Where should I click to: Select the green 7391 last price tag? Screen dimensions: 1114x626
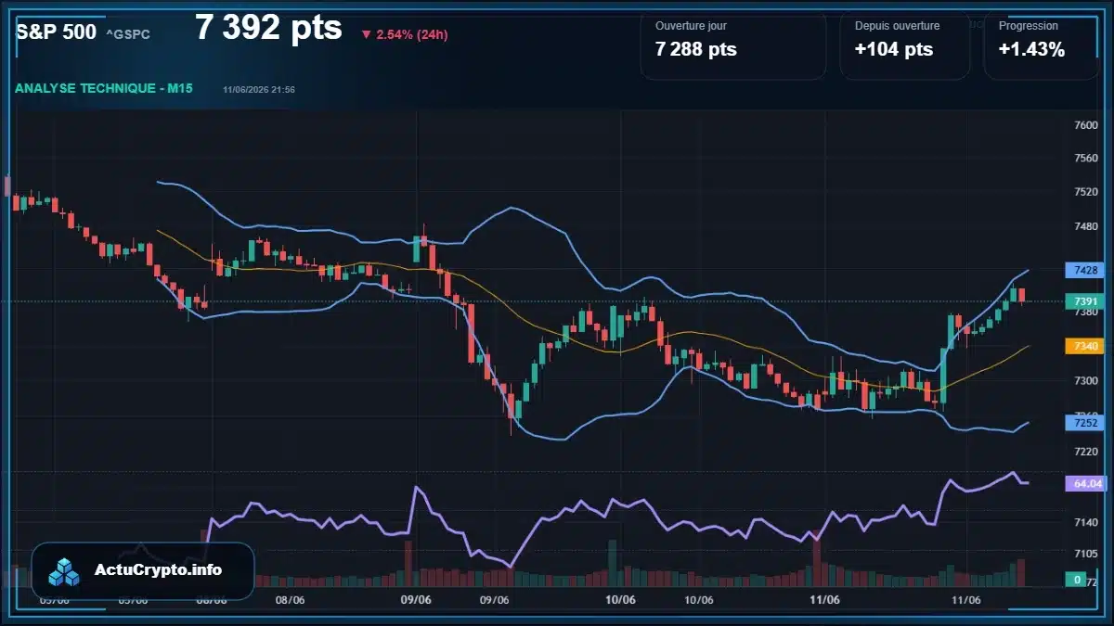coord(1085,301)
